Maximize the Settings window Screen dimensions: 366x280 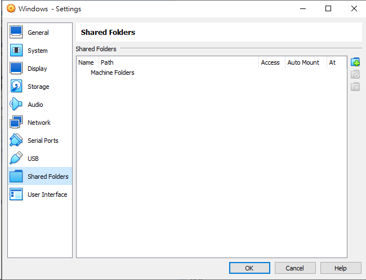point(328,8)
